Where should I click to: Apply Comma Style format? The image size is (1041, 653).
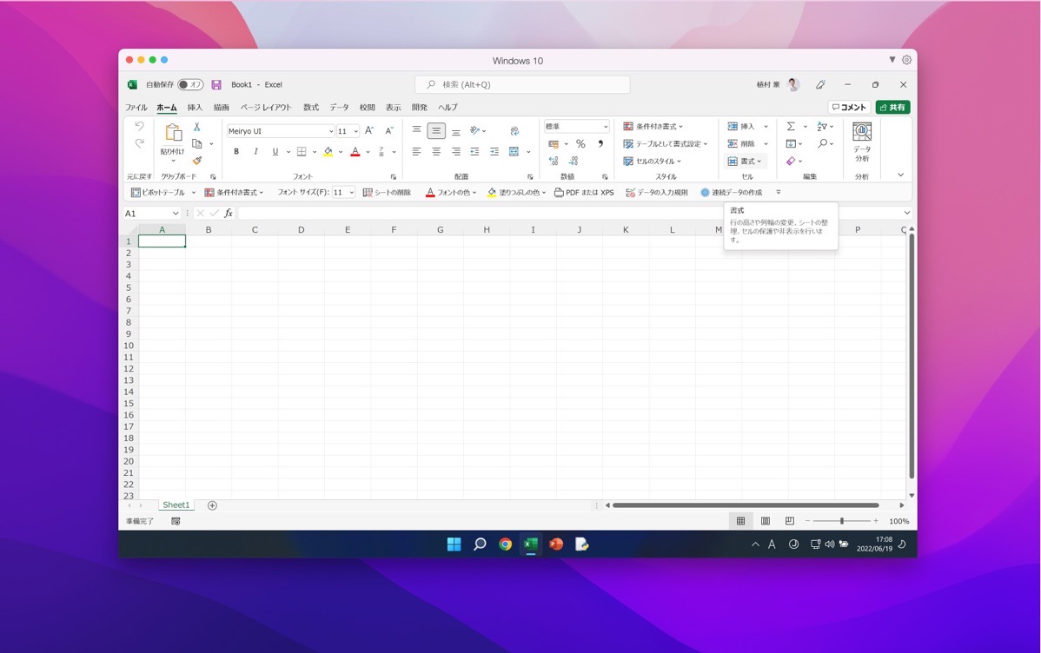[600, 144]
